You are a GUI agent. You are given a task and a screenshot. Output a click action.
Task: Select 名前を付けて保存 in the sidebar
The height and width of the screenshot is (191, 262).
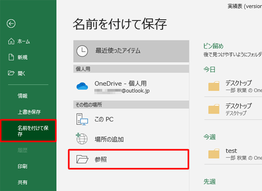click(x=28, y=131)
